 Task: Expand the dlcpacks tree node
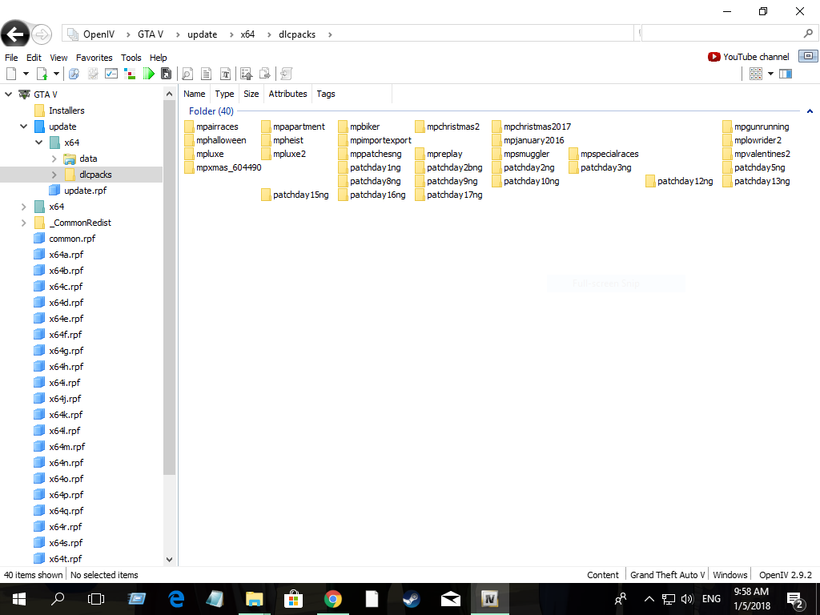click(54, 175)
